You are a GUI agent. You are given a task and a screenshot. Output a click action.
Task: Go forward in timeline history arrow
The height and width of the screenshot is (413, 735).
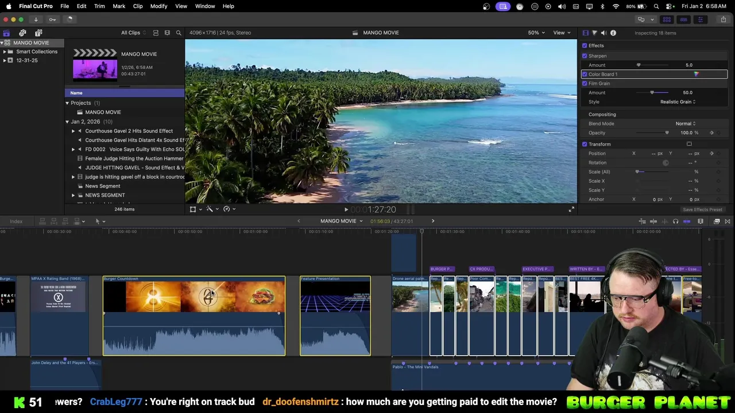pos(433,221)
